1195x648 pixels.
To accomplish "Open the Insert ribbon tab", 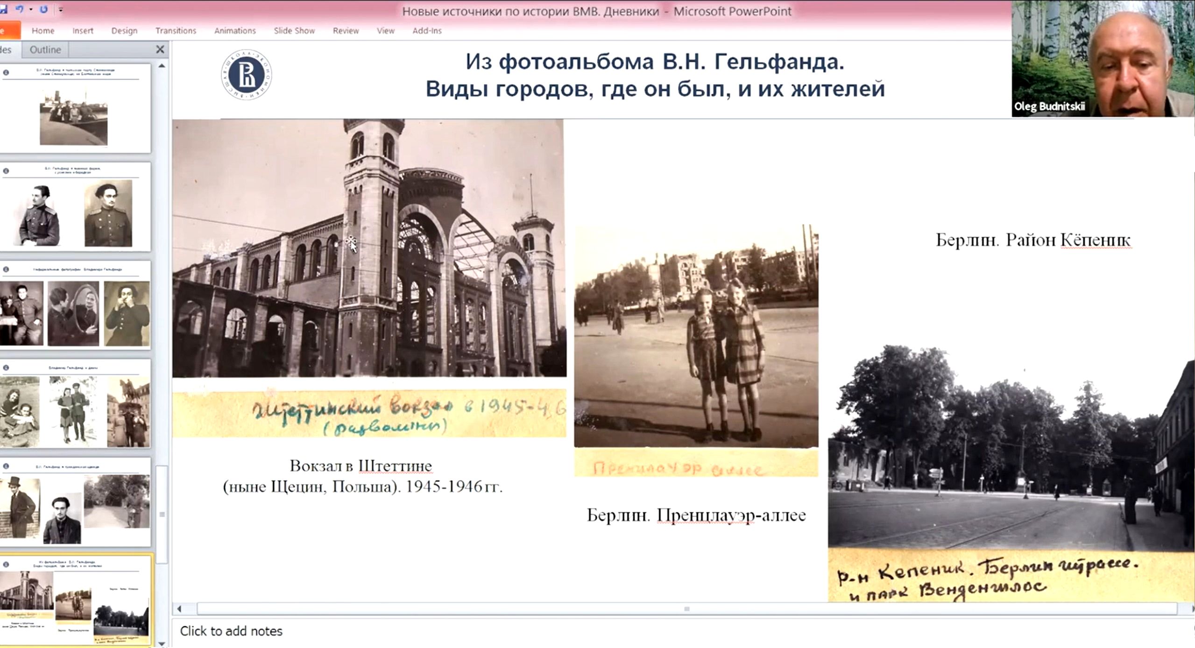I will (x=83, y=31).
